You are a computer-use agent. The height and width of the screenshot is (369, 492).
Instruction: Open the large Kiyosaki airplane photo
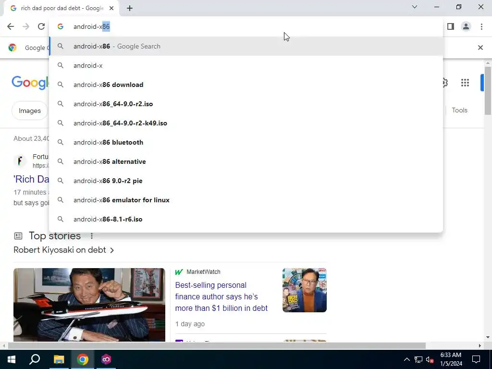click(x=89, y=305)
